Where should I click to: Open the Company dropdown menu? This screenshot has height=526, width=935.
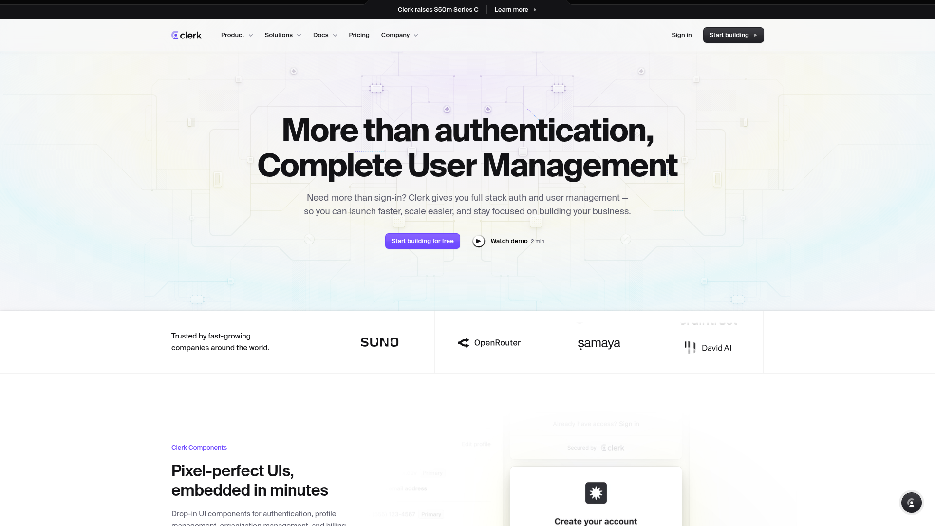pos(399,35)
